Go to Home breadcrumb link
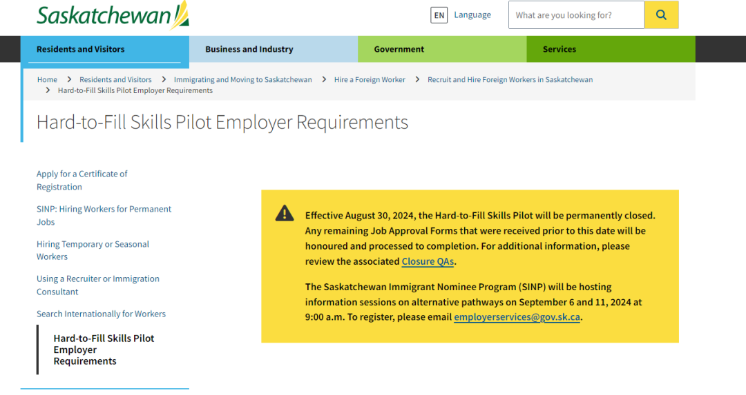This screenshot has width=746, height=395. point(47,79)
